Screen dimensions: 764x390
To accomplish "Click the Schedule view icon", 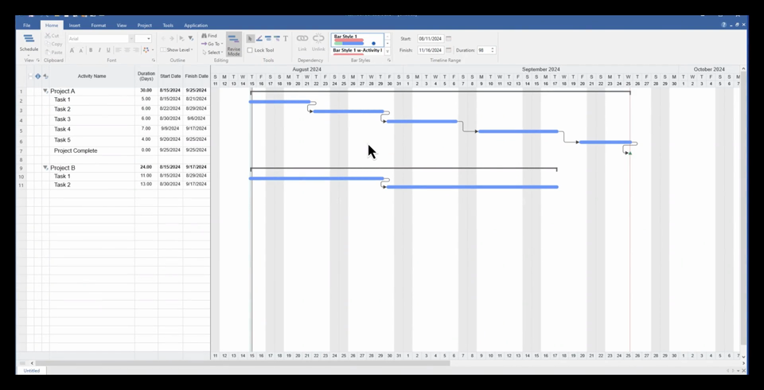I will tap(29, 39).
